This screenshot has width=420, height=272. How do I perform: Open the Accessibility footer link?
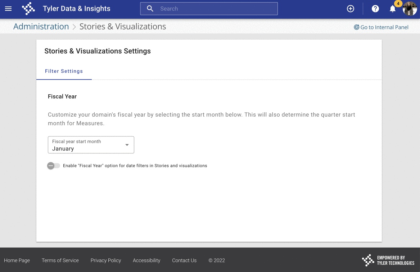pyautogui.click(x=146, y=260)
